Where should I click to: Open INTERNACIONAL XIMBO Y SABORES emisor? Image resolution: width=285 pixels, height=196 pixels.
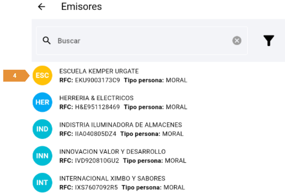(x=112, y=179)
